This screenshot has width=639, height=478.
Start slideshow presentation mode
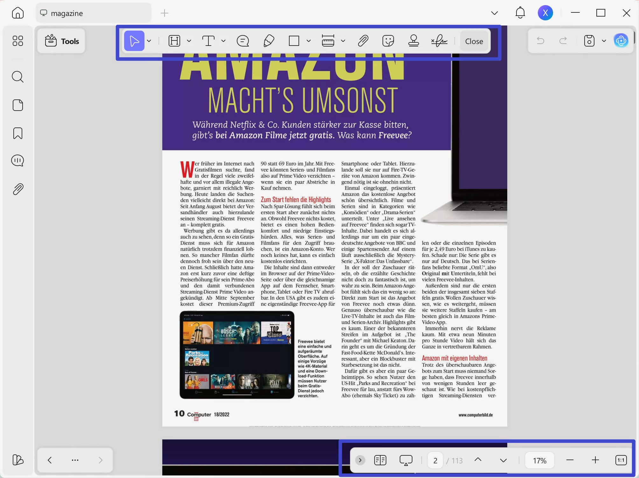point(406,460)
